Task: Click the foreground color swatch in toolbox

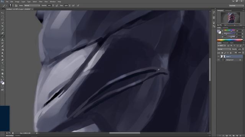Action: 2,82
